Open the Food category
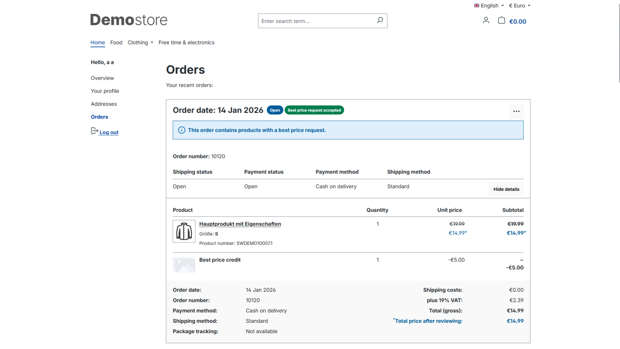620x349 pixels. pos(116,43)
